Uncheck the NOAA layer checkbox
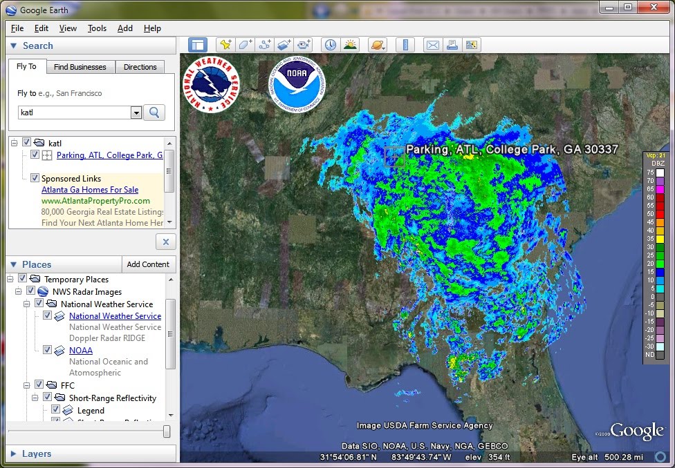675x468 pixels. (47, 350)
